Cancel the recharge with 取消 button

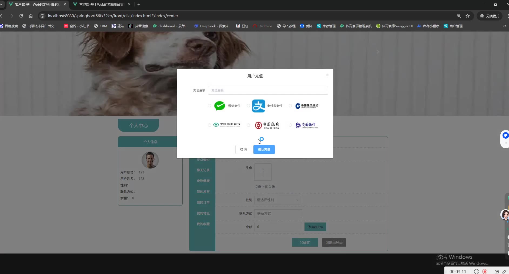243,149
